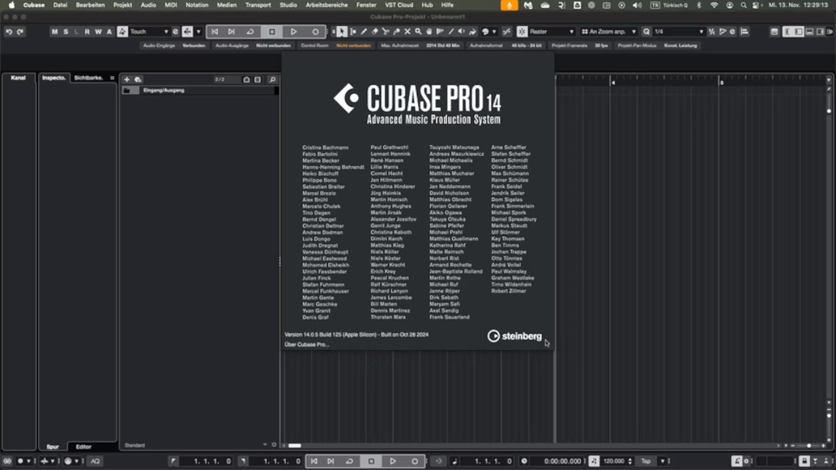Screen dimensions: 836x470
Task: Toggle the Solo (S) global state button
Action: (x=65, y=31)
